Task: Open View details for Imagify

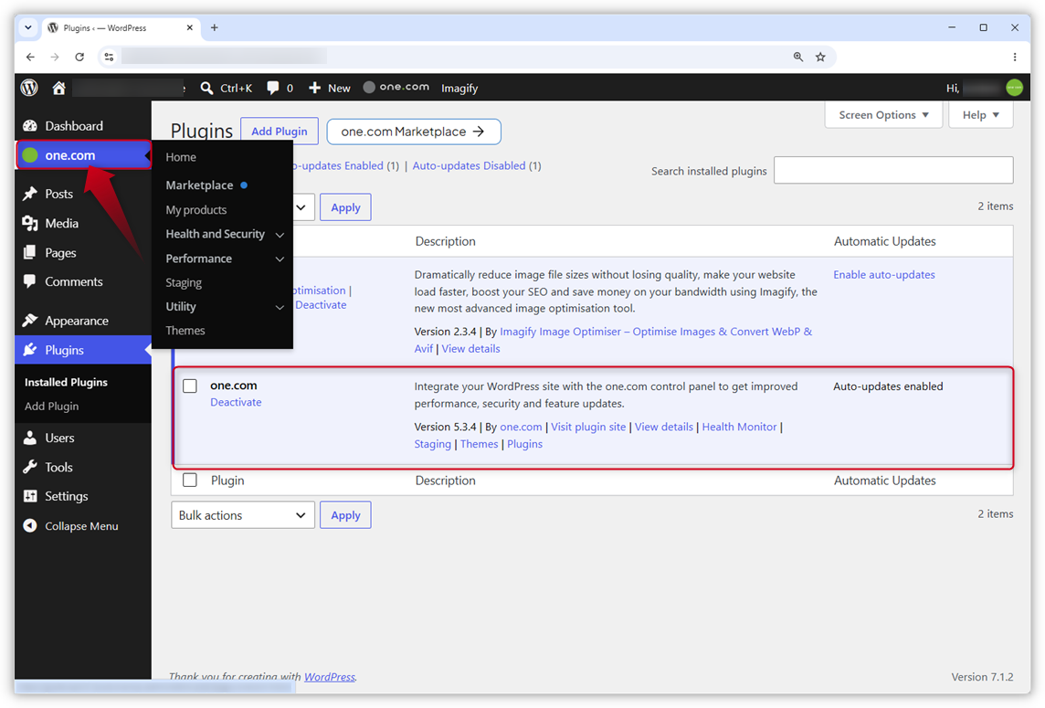Action: point(470,349)
